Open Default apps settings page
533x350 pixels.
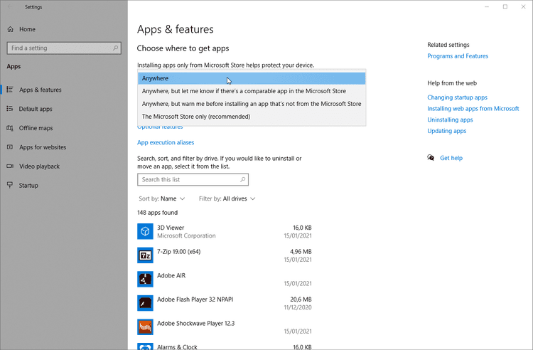coord(35,109)
